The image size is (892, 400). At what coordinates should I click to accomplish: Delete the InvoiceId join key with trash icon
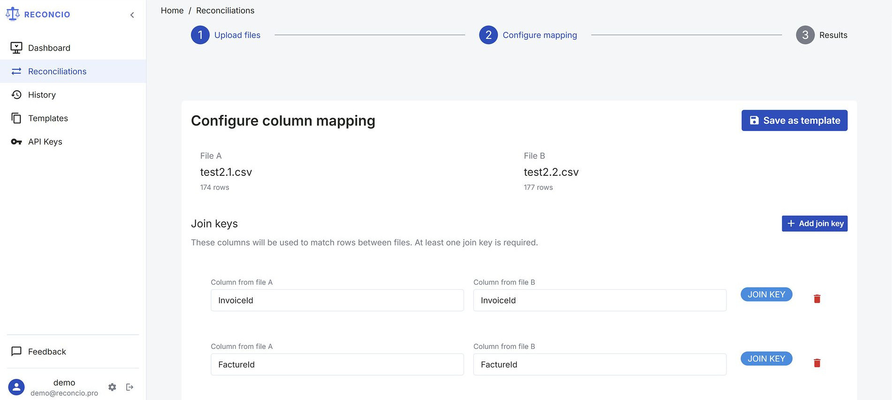coord(817,299)
